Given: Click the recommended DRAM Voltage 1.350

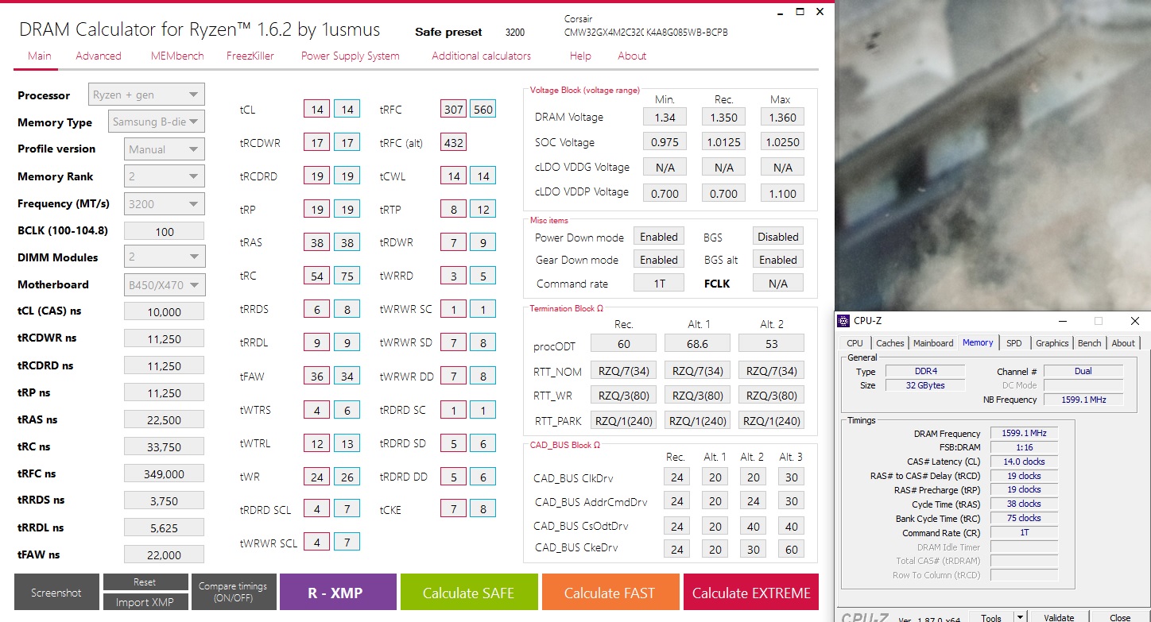Looking at the screenshot, I should 723,117.
